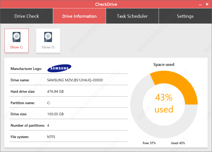Select the Show C: drive icon
Image resolution: width=212 pixels, height=152 pixels.
coord(16,41)
